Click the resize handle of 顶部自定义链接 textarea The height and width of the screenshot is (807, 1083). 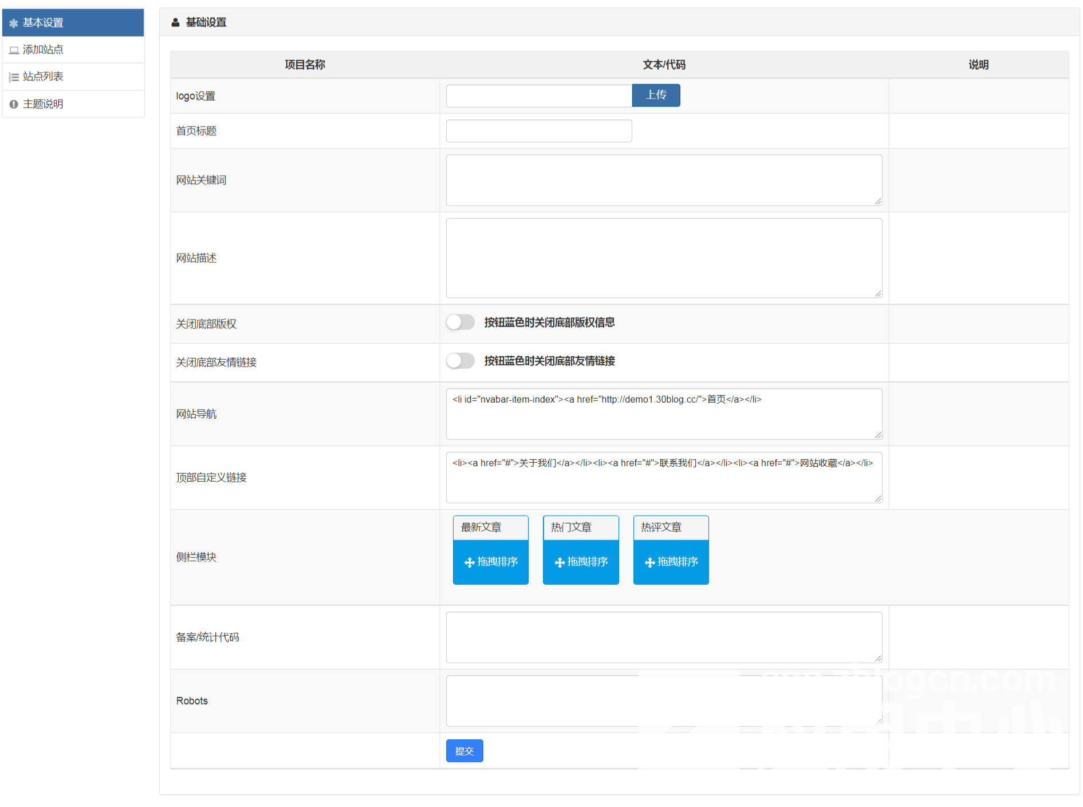877,499
